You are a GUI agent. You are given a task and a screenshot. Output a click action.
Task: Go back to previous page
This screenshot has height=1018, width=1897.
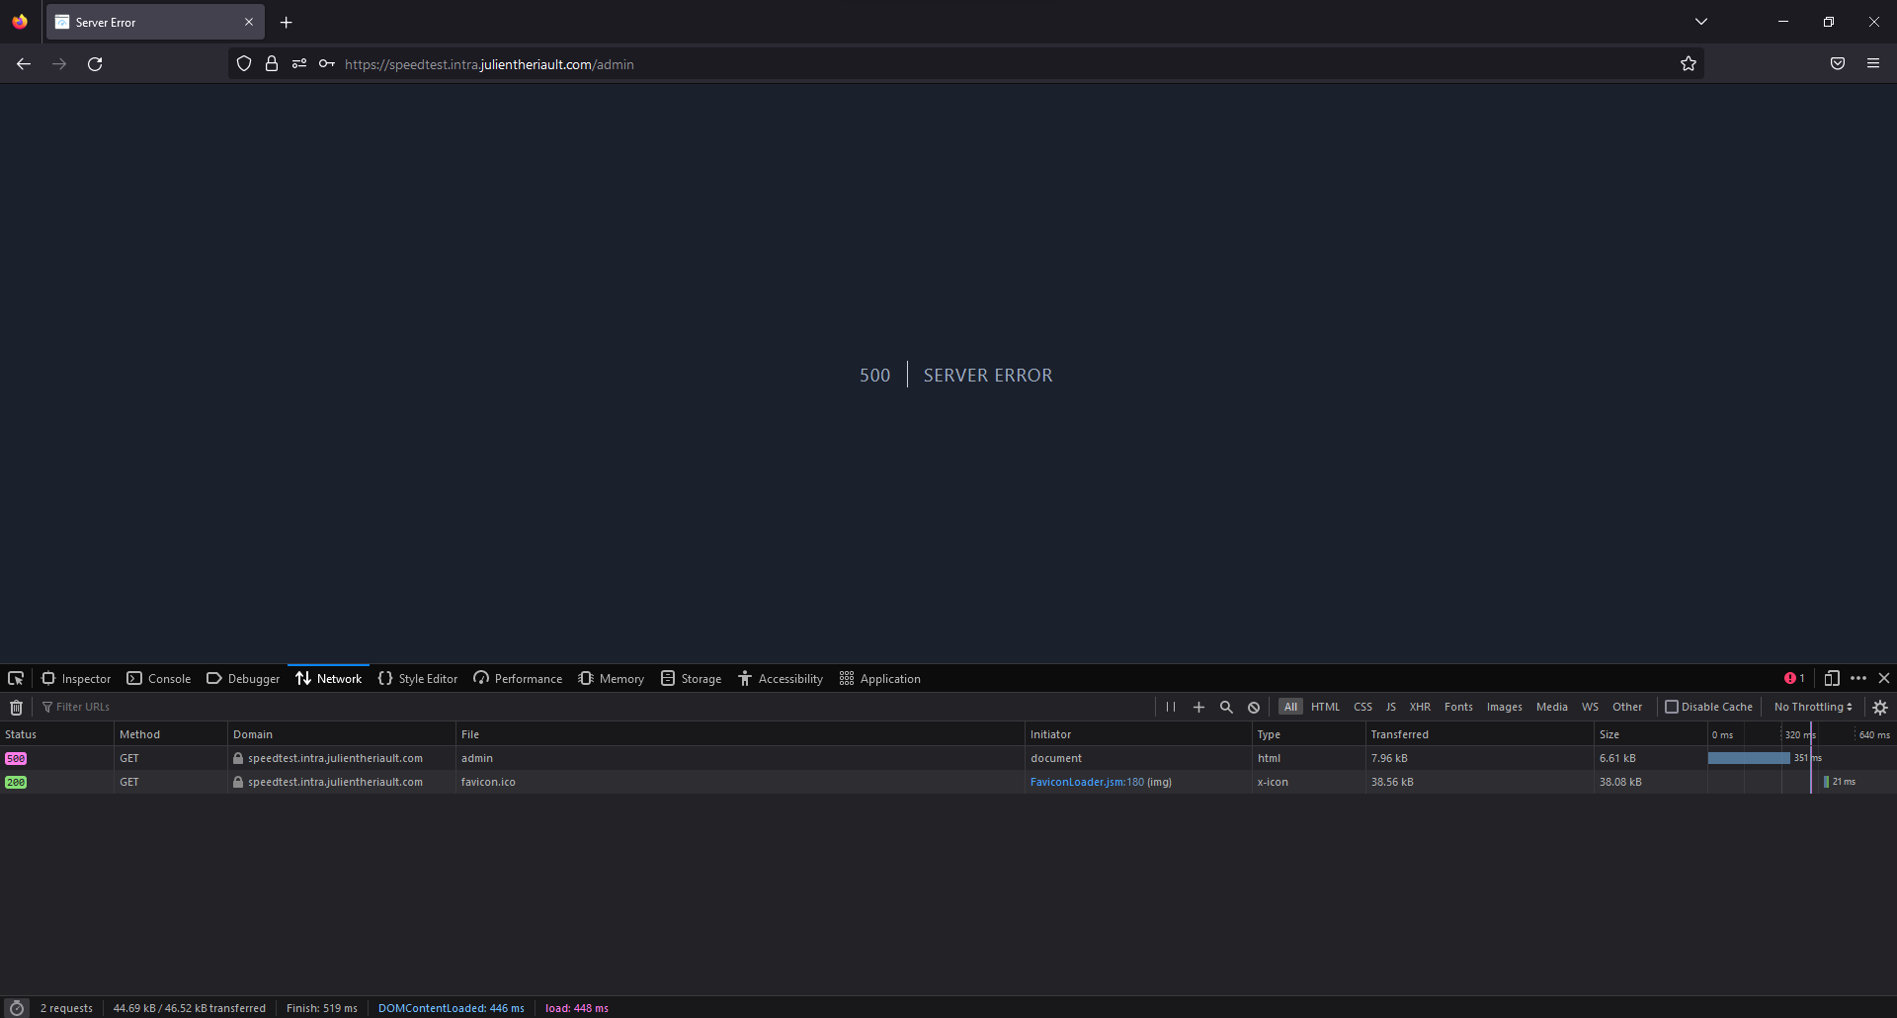(24, 64)
